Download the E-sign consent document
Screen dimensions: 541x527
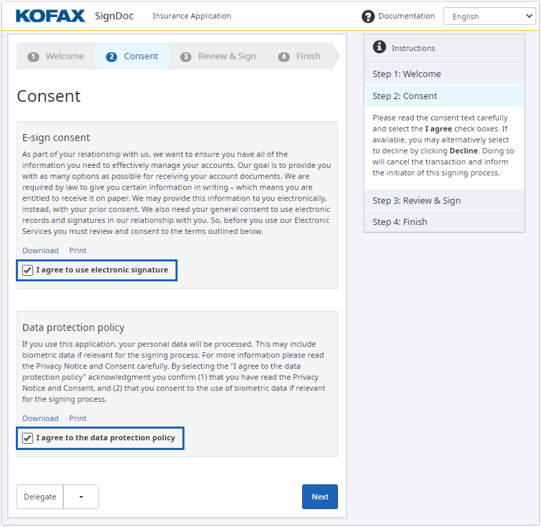tap(41, 250)
